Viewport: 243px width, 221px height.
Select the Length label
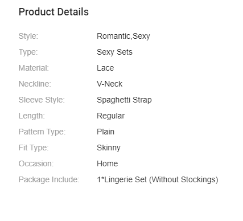click(32, 116)
